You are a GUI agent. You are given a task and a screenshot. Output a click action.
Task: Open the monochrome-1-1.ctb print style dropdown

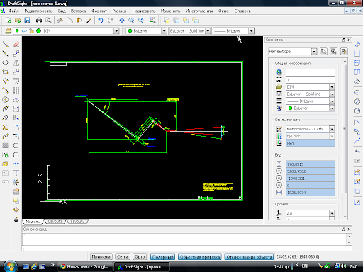point(332,129)
